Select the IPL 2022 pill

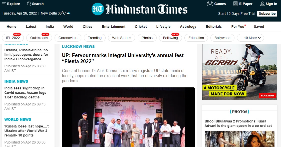click(13, 38)
